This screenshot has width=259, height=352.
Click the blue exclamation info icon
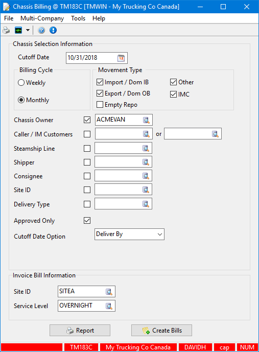point(53,30)
